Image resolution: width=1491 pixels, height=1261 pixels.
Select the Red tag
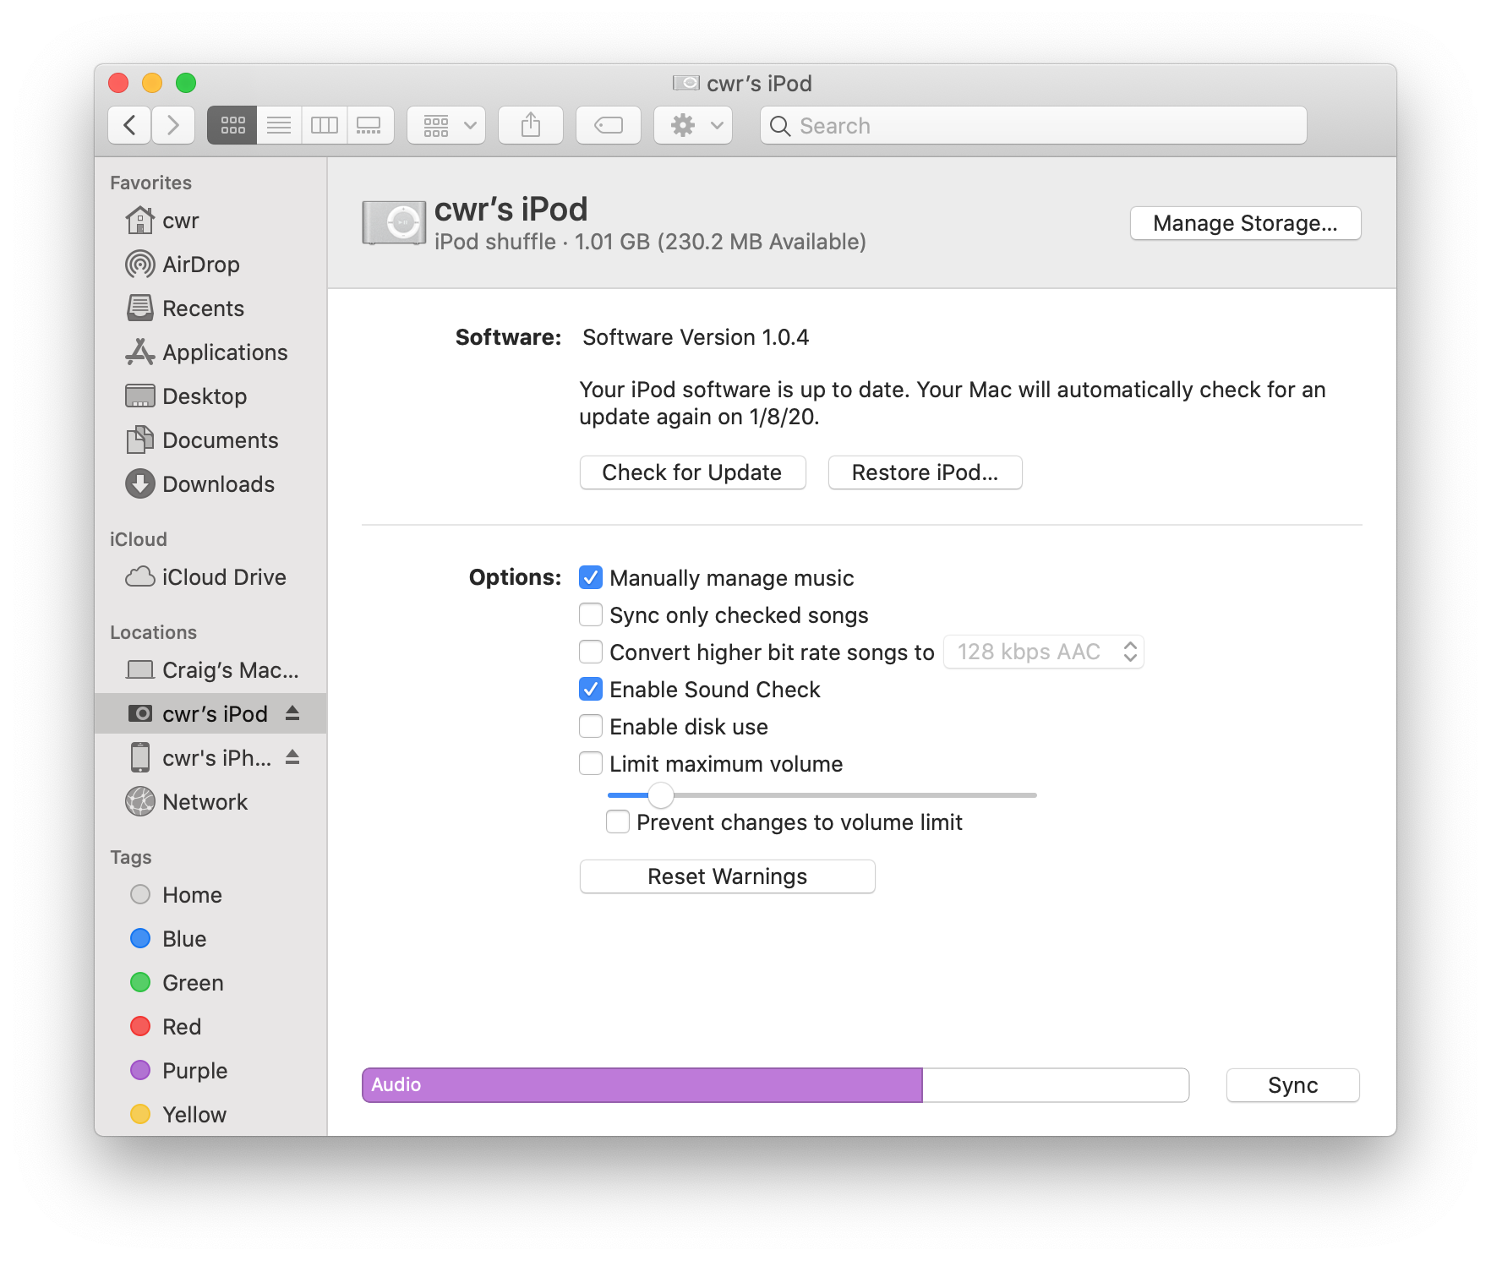[210, 1027]
